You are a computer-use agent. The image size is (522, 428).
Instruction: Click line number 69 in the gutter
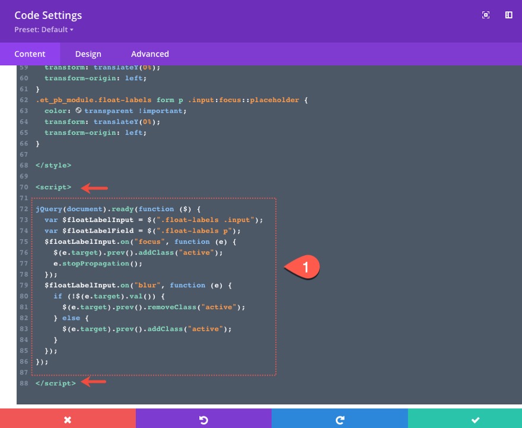tap(24, 176)
